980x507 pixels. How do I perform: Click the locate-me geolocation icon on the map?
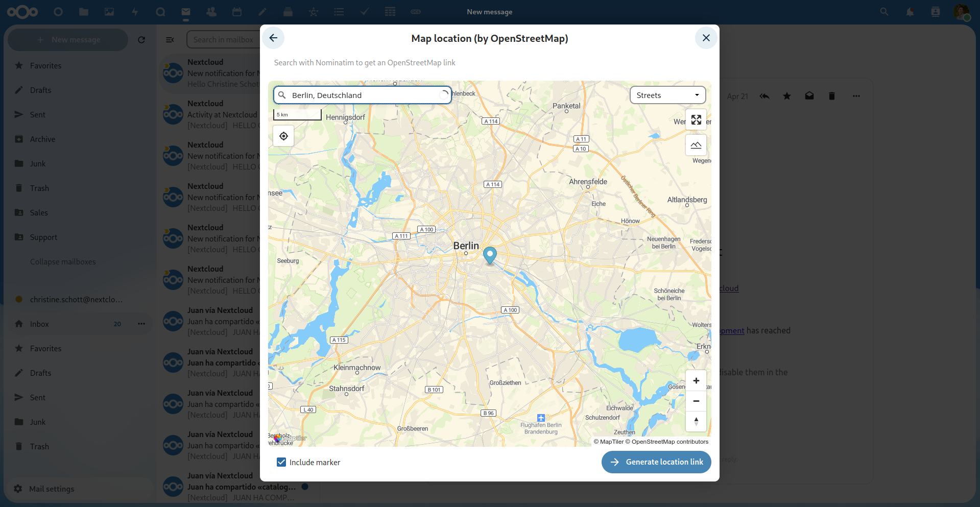(x=283, y=136)
